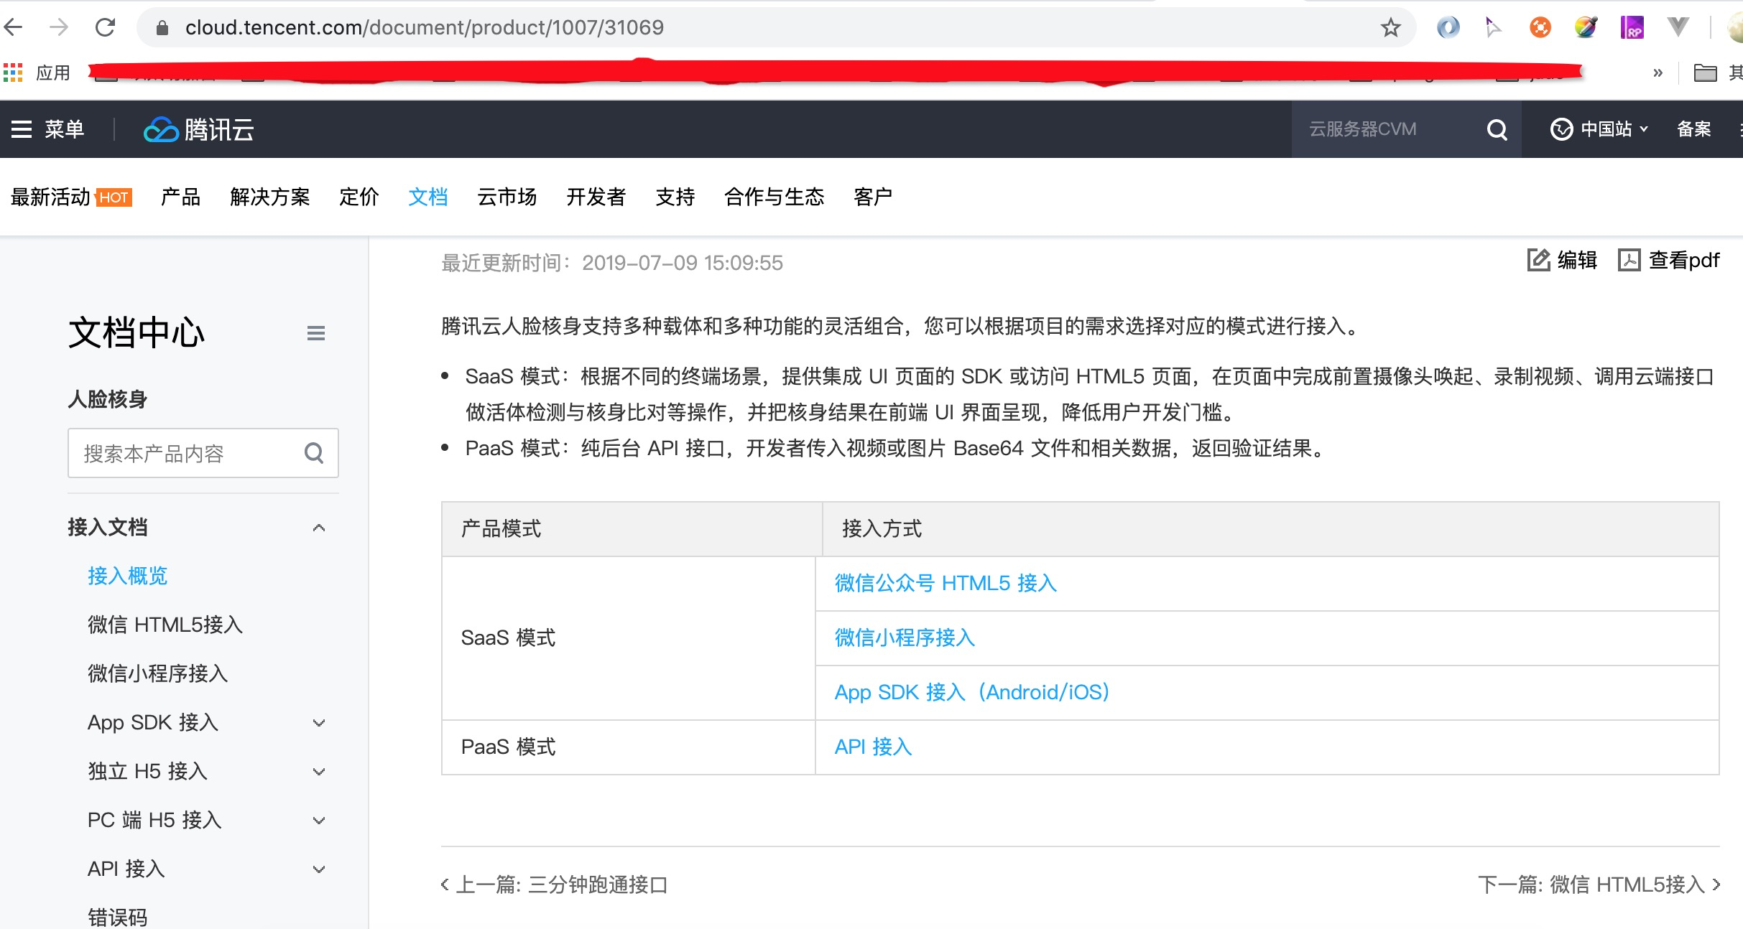Open the 产品 menu
This screenshot has width=1743, height=929.
point(180,197)
